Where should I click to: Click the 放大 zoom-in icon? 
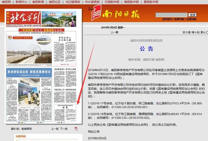click(x=189, y=32)
